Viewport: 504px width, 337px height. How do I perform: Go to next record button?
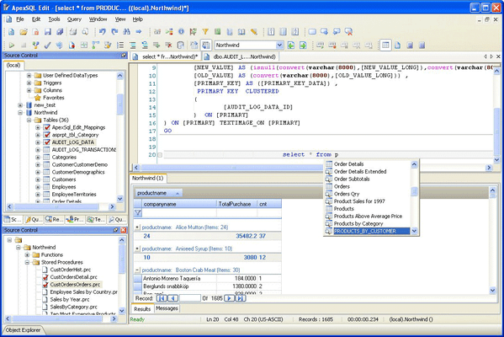[229, 298]
